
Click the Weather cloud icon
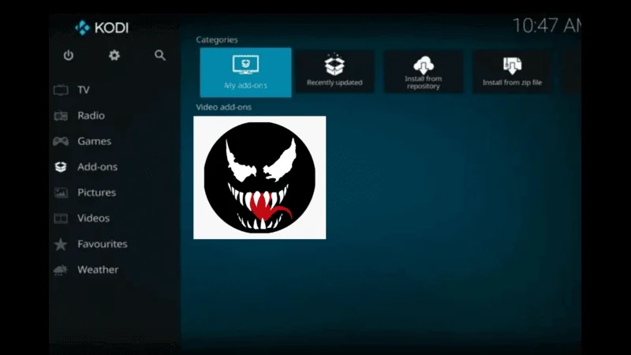pyautogui.click(x=61, y=270)
